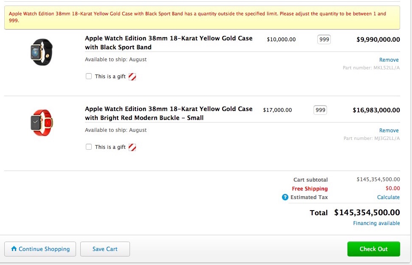This screenshot has height=265, width=412.
Task: Click the home icon in Continue Shopping
Action: (14, 248)
